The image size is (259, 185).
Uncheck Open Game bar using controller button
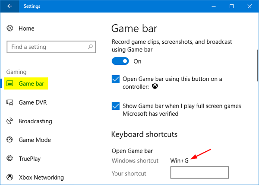pos(116,79)
